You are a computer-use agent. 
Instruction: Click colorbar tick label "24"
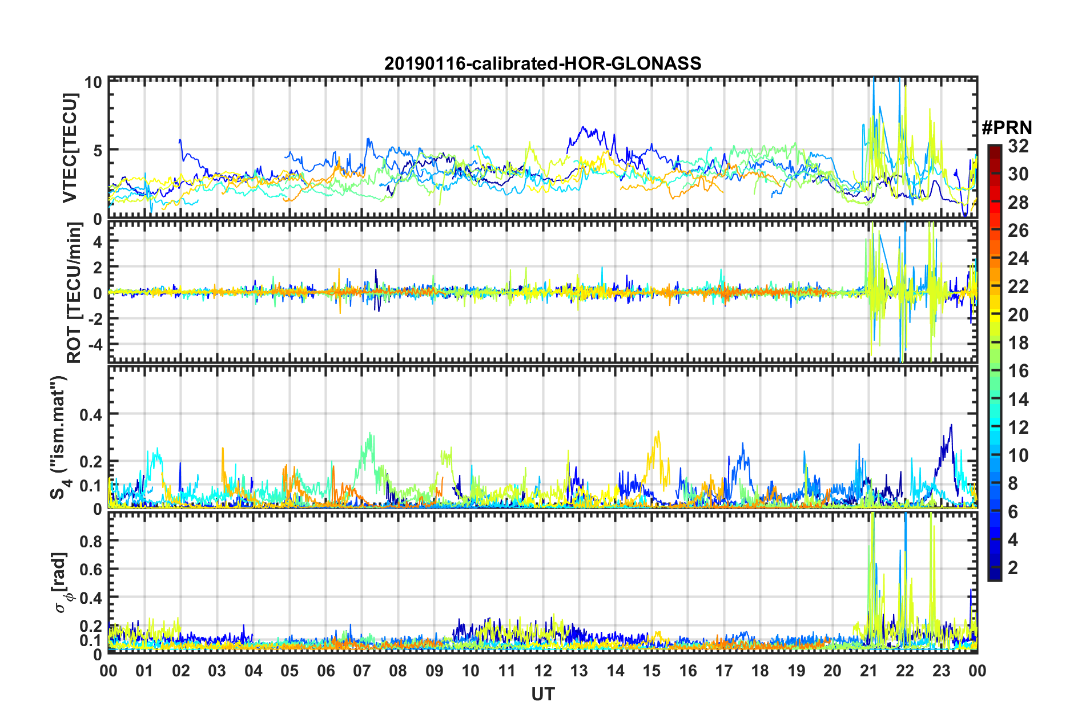click(x=1018, y=259)
